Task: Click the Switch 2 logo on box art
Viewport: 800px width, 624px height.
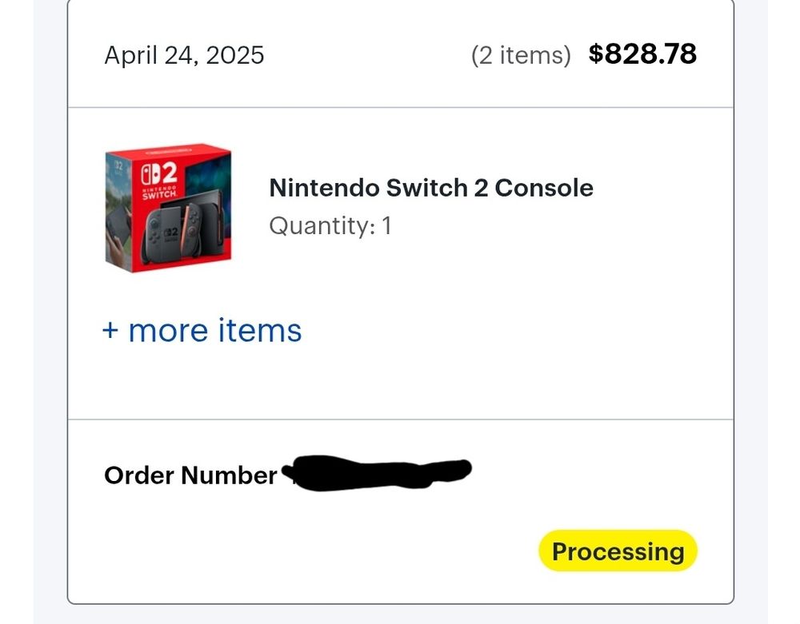Action: click(x=158, y=175)
